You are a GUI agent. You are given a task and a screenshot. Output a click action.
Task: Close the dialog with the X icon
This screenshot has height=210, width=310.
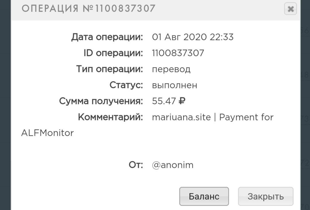click(x=290, y=9)
